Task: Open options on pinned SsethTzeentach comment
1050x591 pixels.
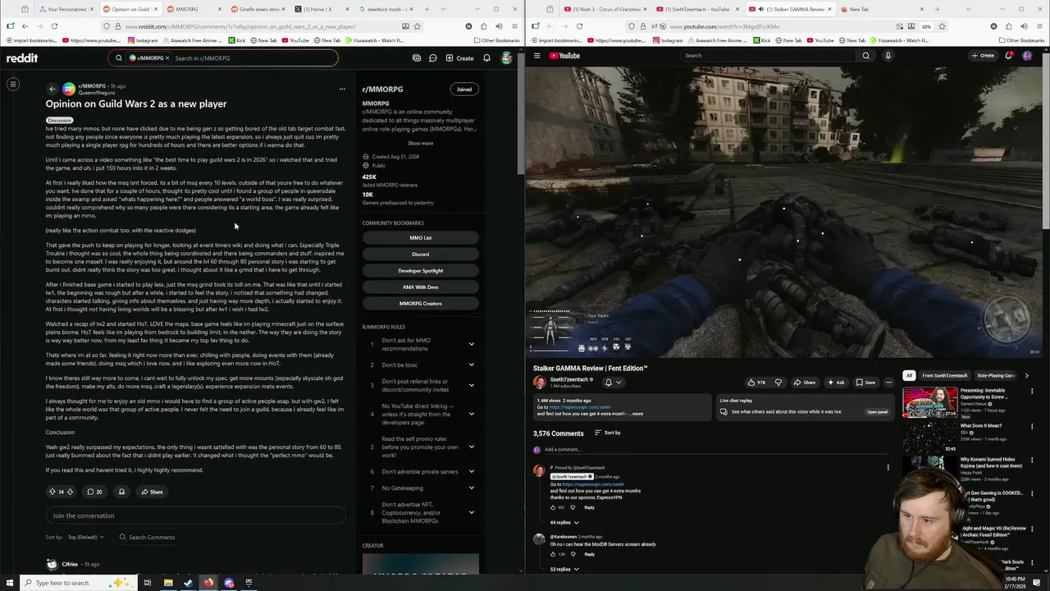Action: (888, 468)
